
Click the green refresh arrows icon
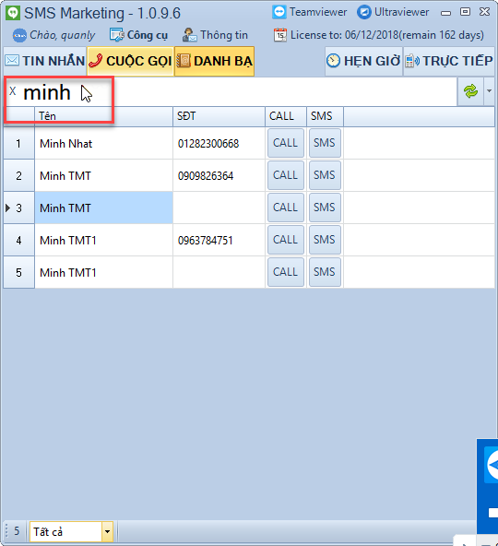(x=470, y=91)
